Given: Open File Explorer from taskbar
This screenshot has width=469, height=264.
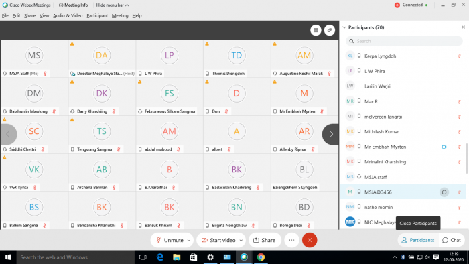Looking at the screenshot, I should 177,257.
